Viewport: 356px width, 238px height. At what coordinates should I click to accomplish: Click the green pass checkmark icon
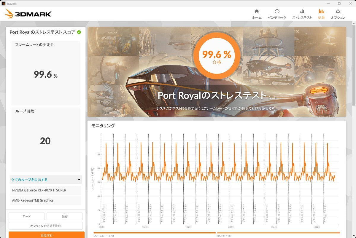(x=79, y=32)
